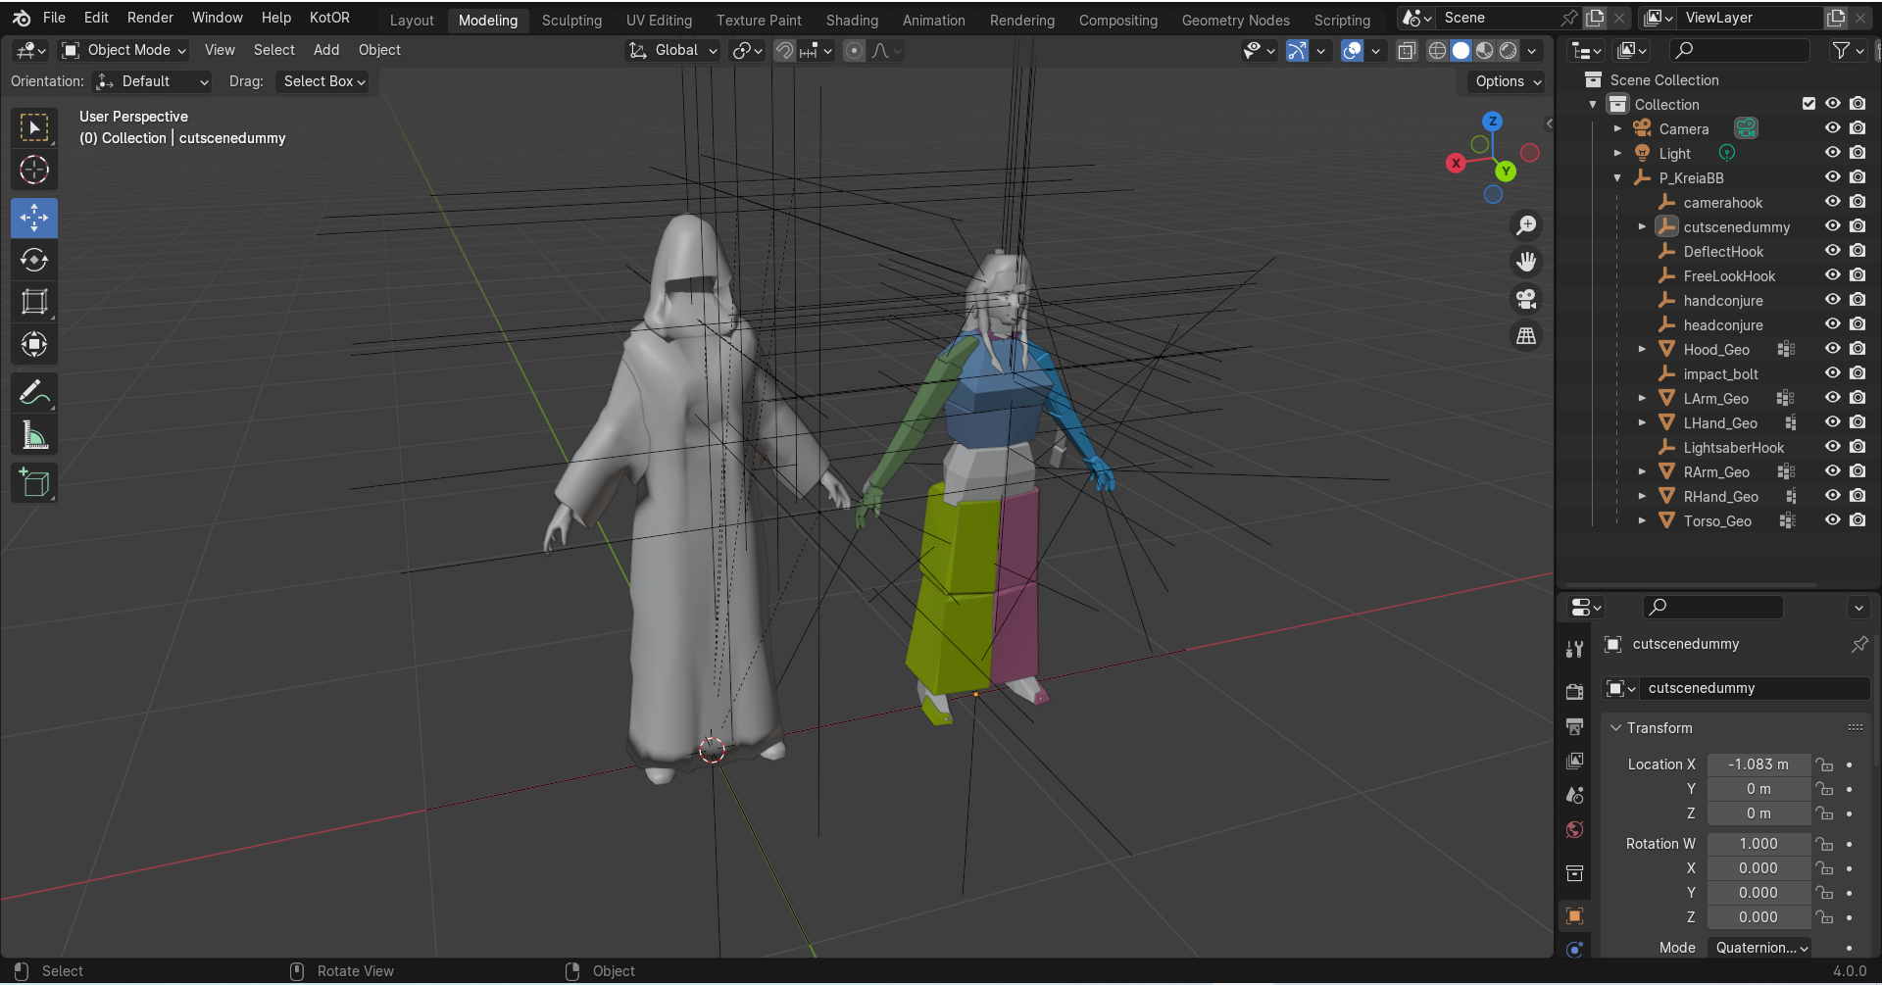Click the Blender logo icon
The image size is (1882, 985).
click(x=22, y=18)
